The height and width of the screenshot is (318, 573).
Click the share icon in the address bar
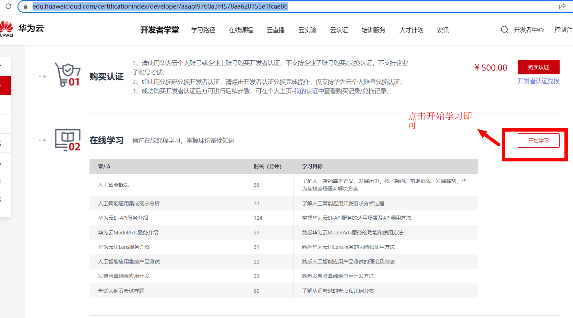[562, 7]
